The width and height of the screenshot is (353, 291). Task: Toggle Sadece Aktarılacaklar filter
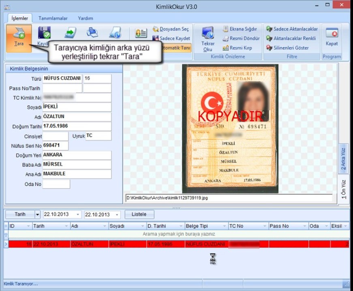[292, 29]
